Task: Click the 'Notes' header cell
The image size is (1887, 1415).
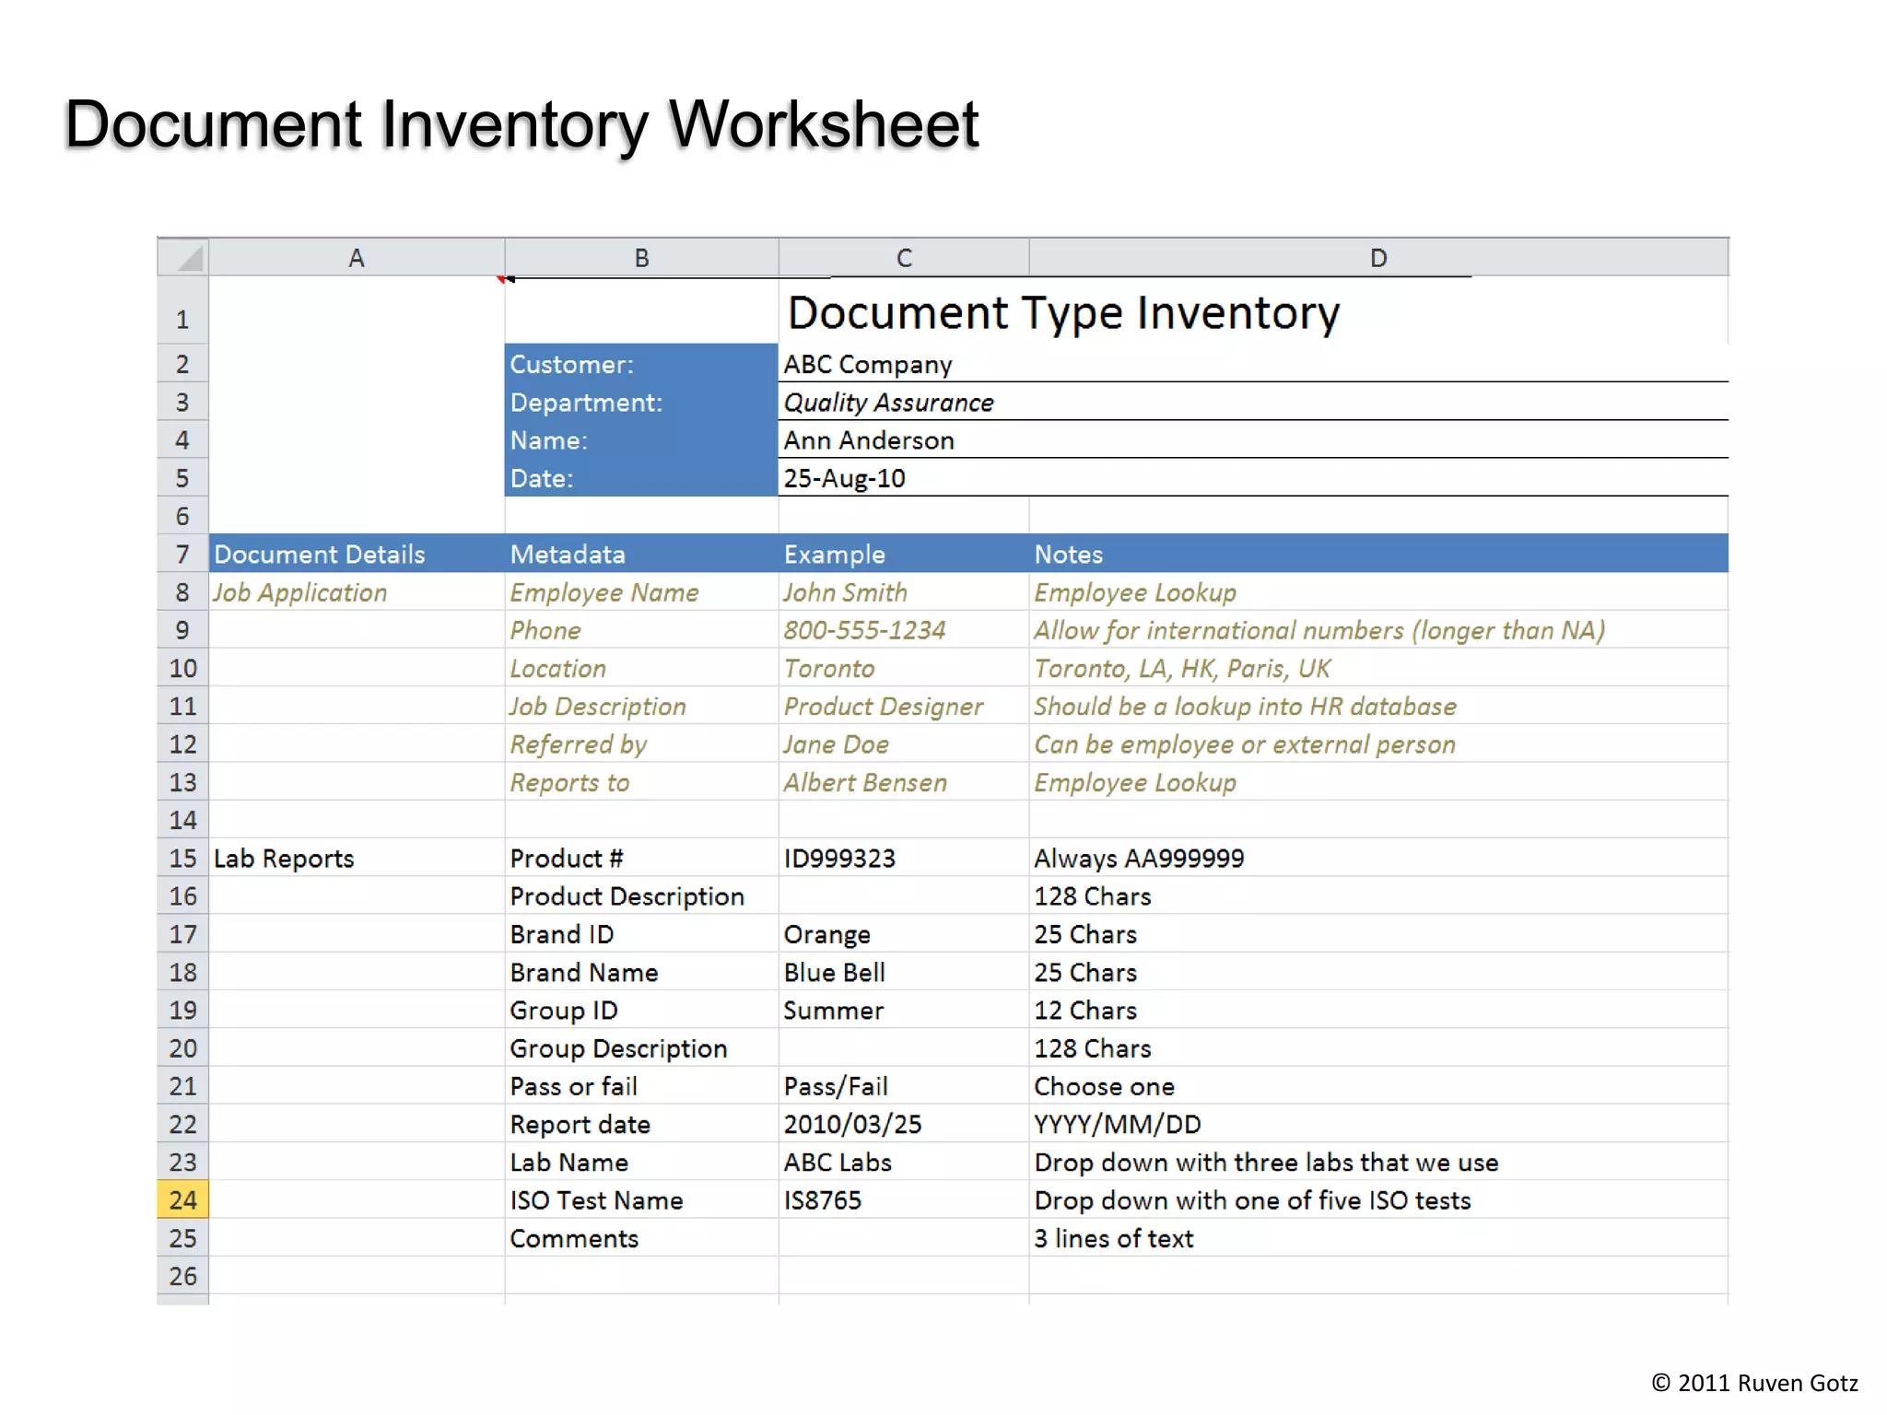Action: click(1378, 554)
